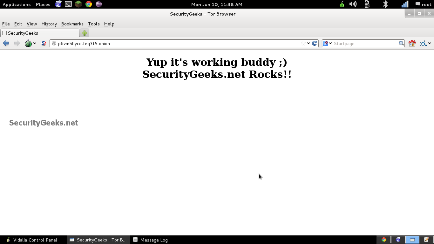
Task: Open the Tools menu
Action: (x=94, y=24)
